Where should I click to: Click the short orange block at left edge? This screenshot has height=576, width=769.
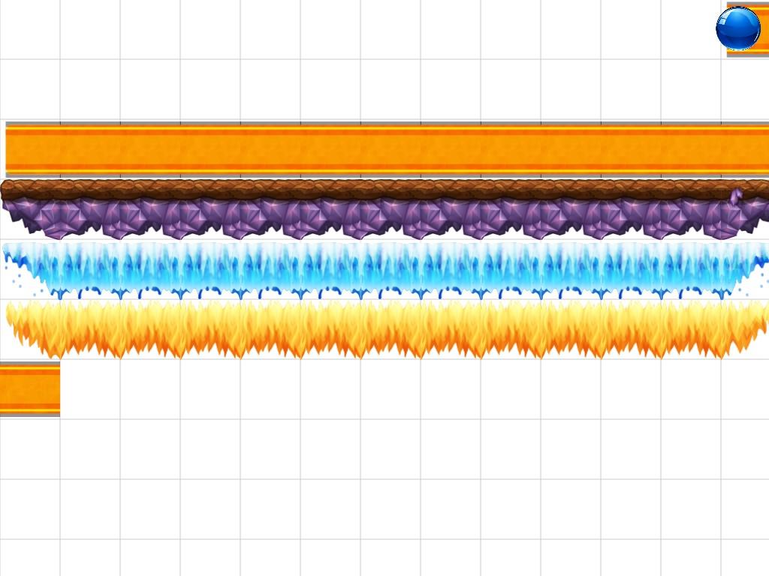click(29, 389)
